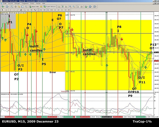159x127 pixels.
Task: Minimize the inner chart window
Action: point(153,4)
